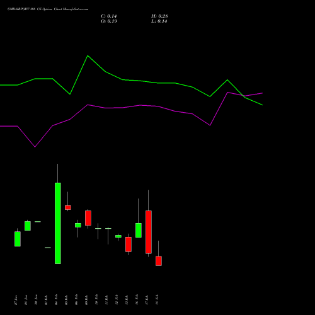This screenshot has height=315, width=315.
Task: Click the red candle for 09 Feb
Action: point(88,218)
